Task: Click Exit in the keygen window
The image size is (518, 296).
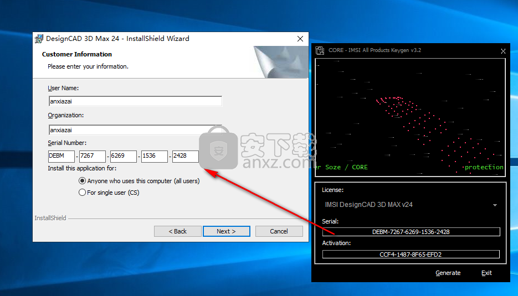Action: tap(486, 273)
